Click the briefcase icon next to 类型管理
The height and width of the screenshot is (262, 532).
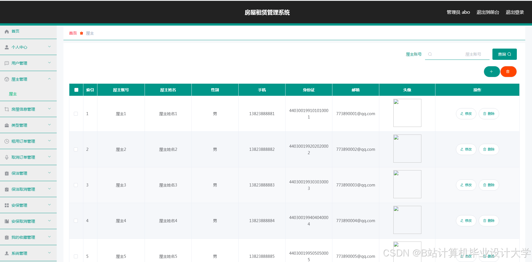point(7,126)
